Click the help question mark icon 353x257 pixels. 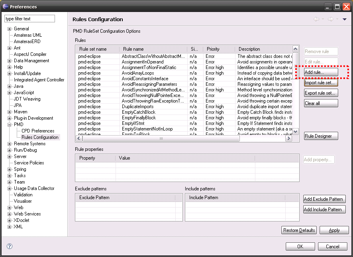tap(10, 246)
